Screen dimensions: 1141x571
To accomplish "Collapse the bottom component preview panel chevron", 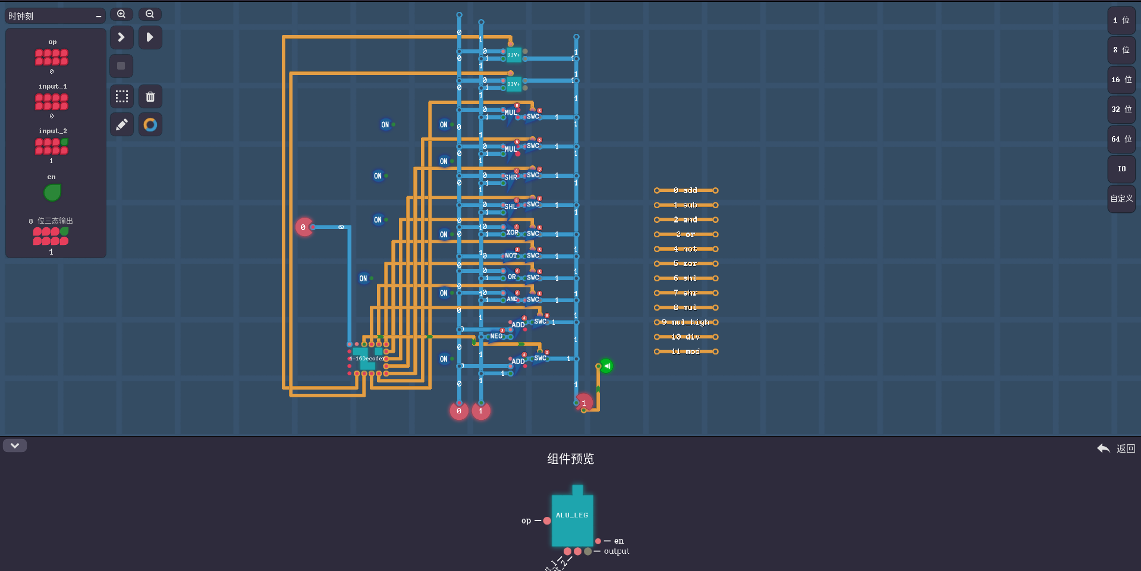I will (15, 445).
